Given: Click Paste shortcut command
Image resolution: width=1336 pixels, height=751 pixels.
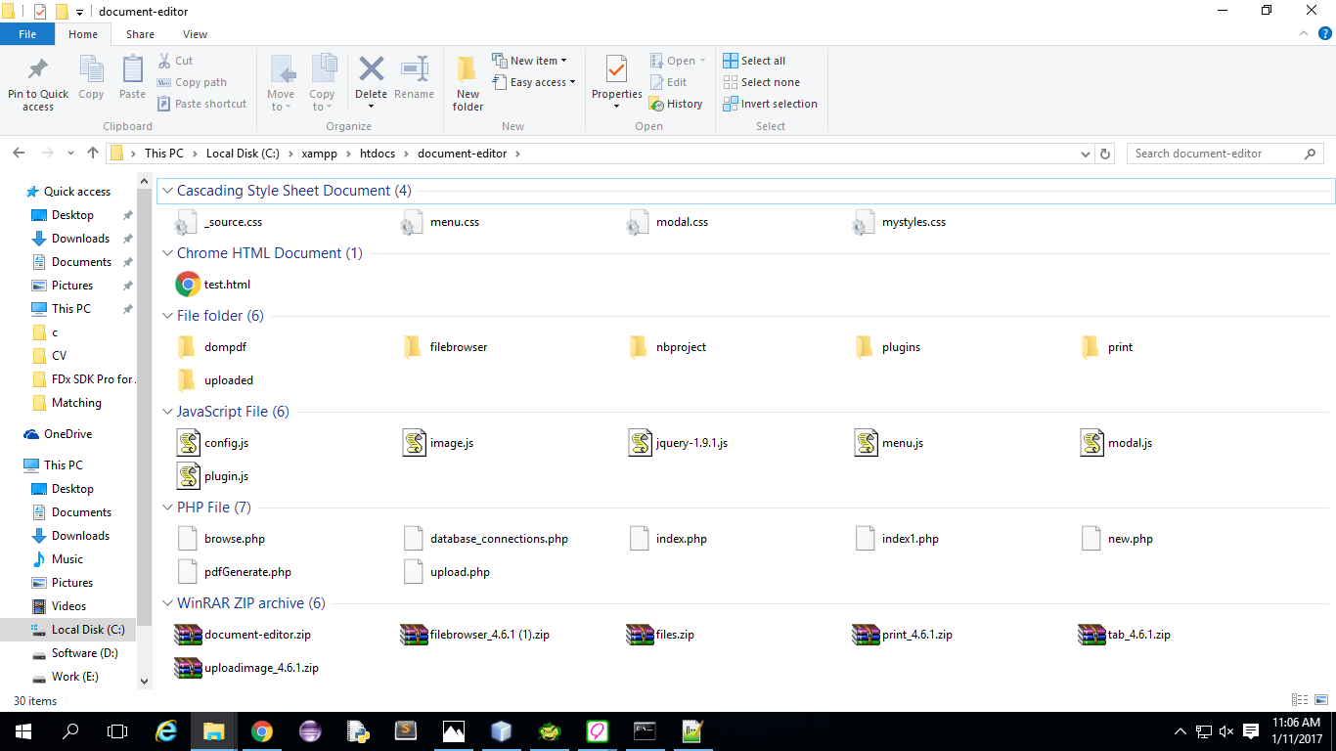Looking at the screenshot, I should pyautogui.click(x=201, y=104).
